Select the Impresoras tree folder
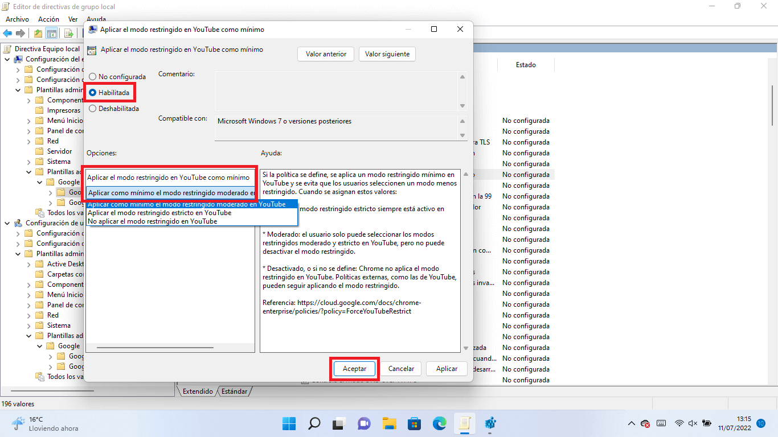This screenshot has height=437, width=778. coord(63,110)
